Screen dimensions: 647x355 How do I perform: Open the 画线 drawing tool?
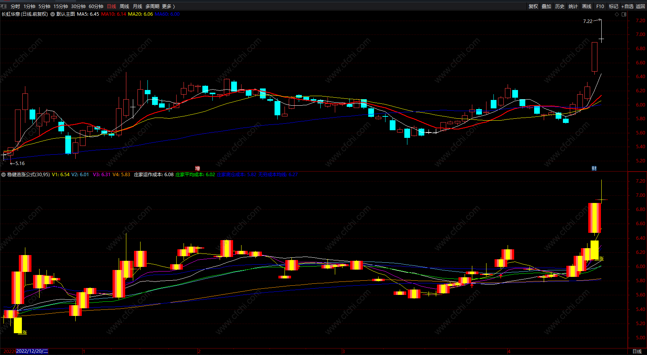pyautogui.click(x=587, y=7)
